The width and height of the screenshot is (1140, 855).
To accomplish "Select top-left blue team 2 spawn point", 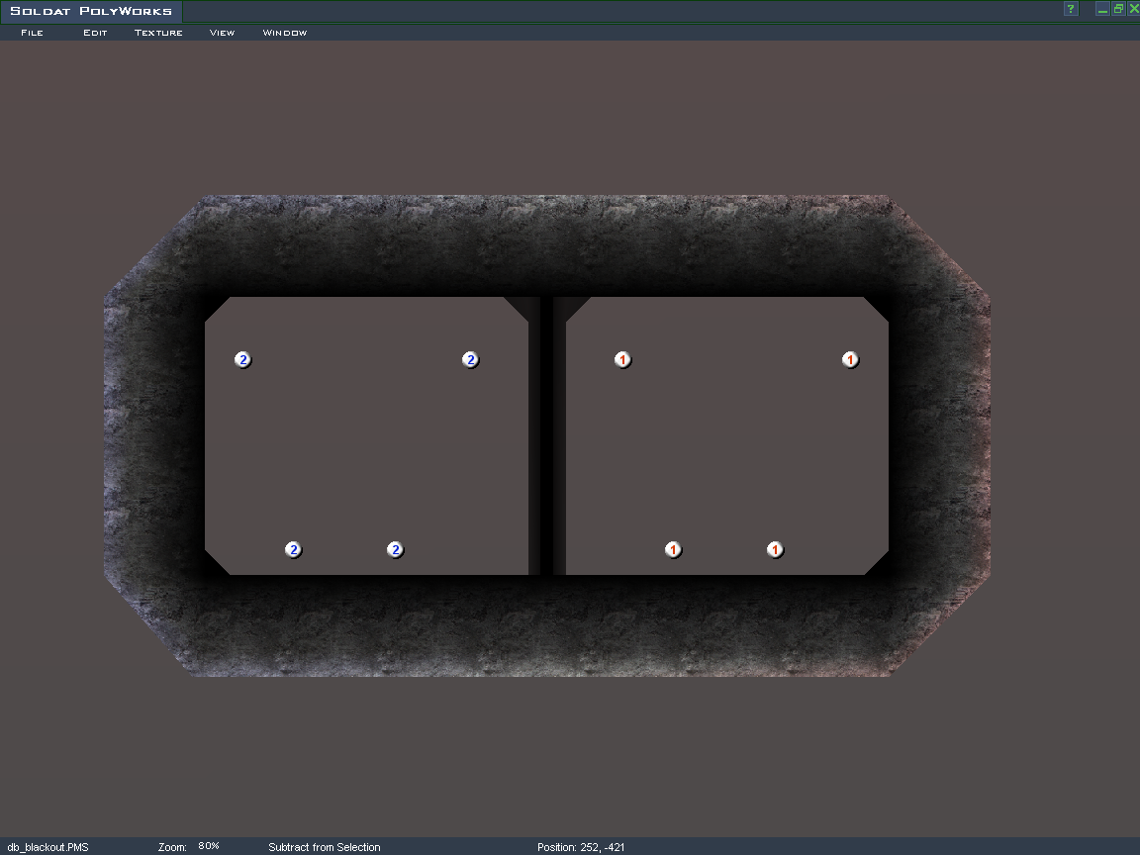I will click(x=242, y=359).
